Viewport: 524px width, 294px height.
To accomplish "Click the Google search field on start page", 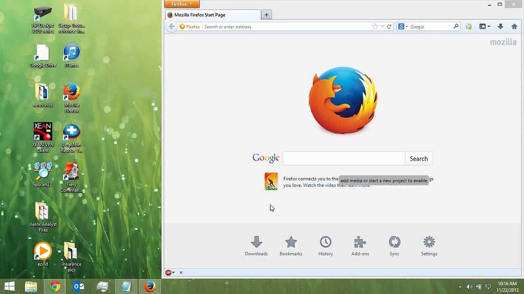I will (344, 158).
